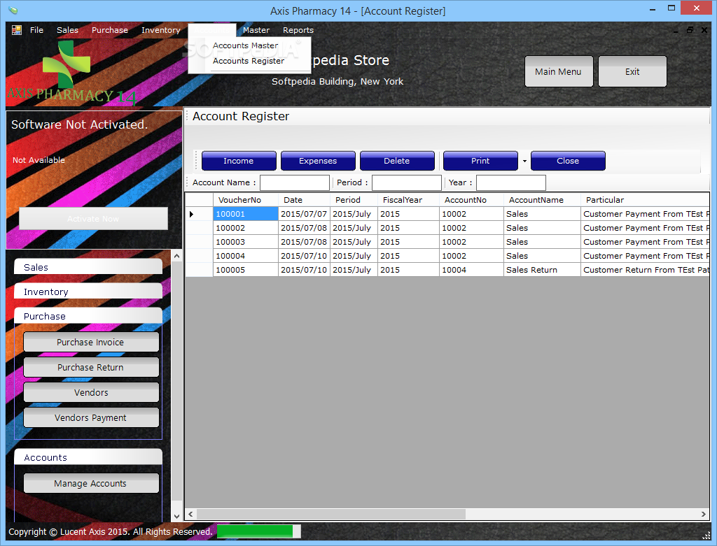The width and height of the screenshot is (717, 546).
Task: Click the Manage Accounts button
Action: (91, 484)
